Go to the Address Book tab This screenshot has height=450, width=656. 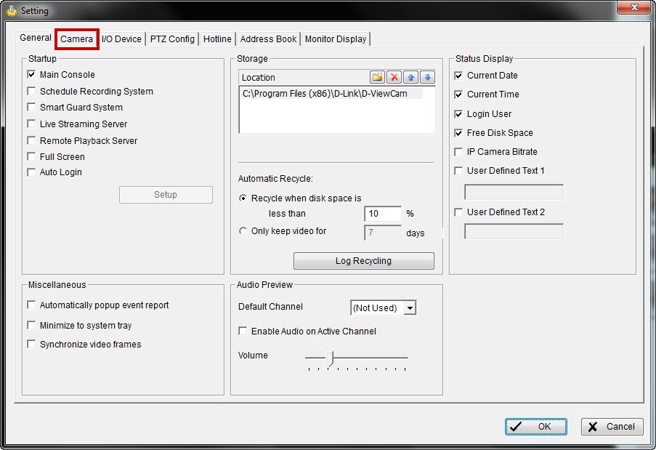point(268,39)
